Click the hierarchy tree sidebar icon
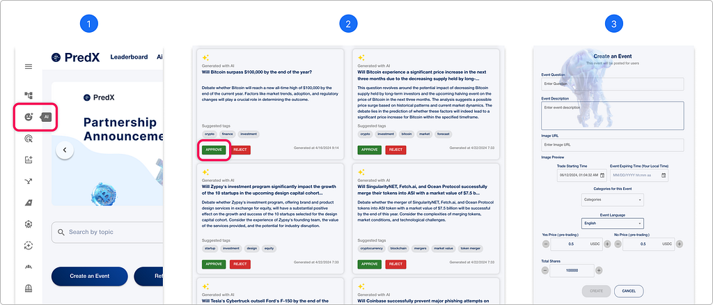This screenshot has width=713, height=305. pos(29,95)
